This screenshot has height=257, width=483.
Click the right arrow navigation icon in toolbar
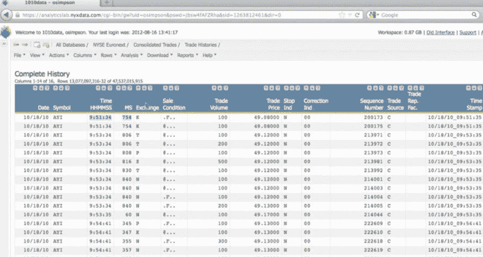tap(25, 44)
